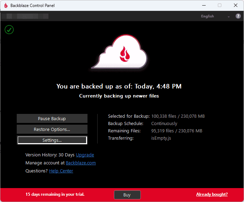The height and width of the screenshot is (202, 244).
Task: Click the green checkmark status icon
Action: pyautogui.click(x=9, y=30)
